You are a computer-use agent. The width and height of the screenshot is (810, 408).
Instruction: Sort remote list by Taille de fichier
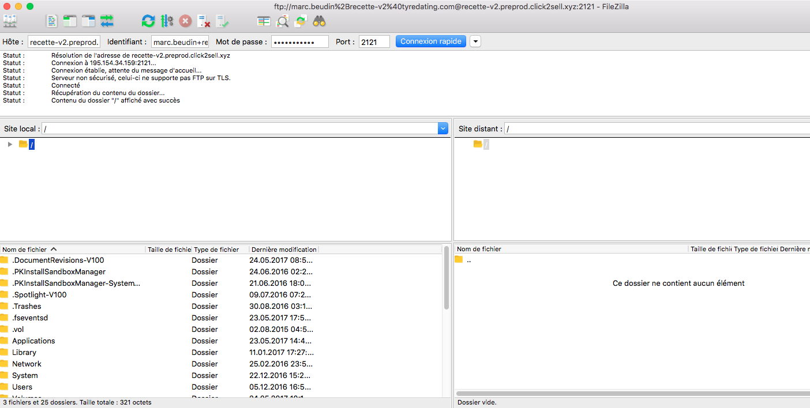[x=710, y=249]
